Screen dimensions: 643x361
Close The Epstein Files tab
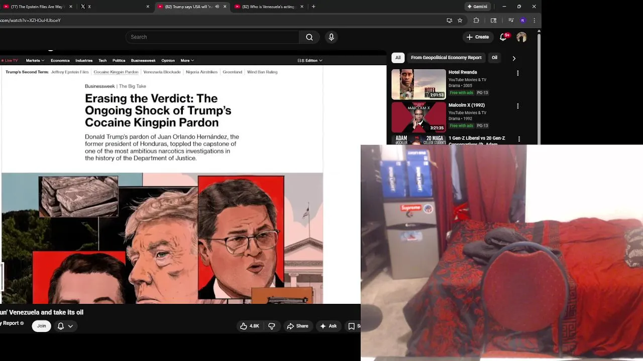coord(70,7)
